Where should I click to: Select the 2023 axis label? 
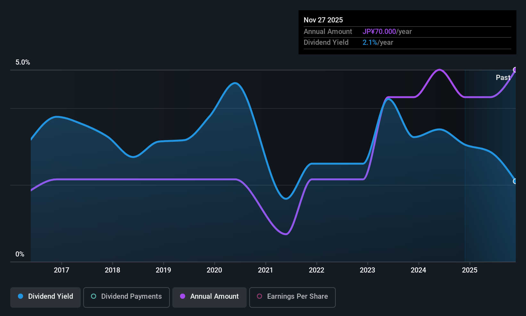367,270
